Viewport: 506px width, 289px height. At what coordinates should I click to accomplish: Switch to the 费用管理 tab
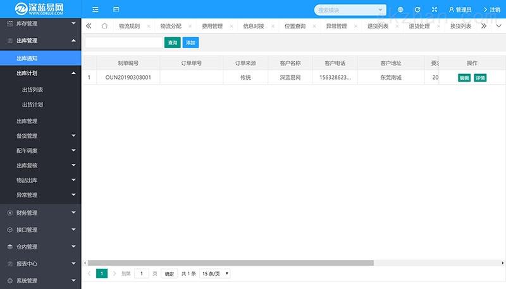click(212, 26)
